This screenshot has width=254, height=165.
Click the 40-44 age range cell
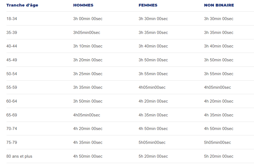pyautogui.click(x=12, y=46)
